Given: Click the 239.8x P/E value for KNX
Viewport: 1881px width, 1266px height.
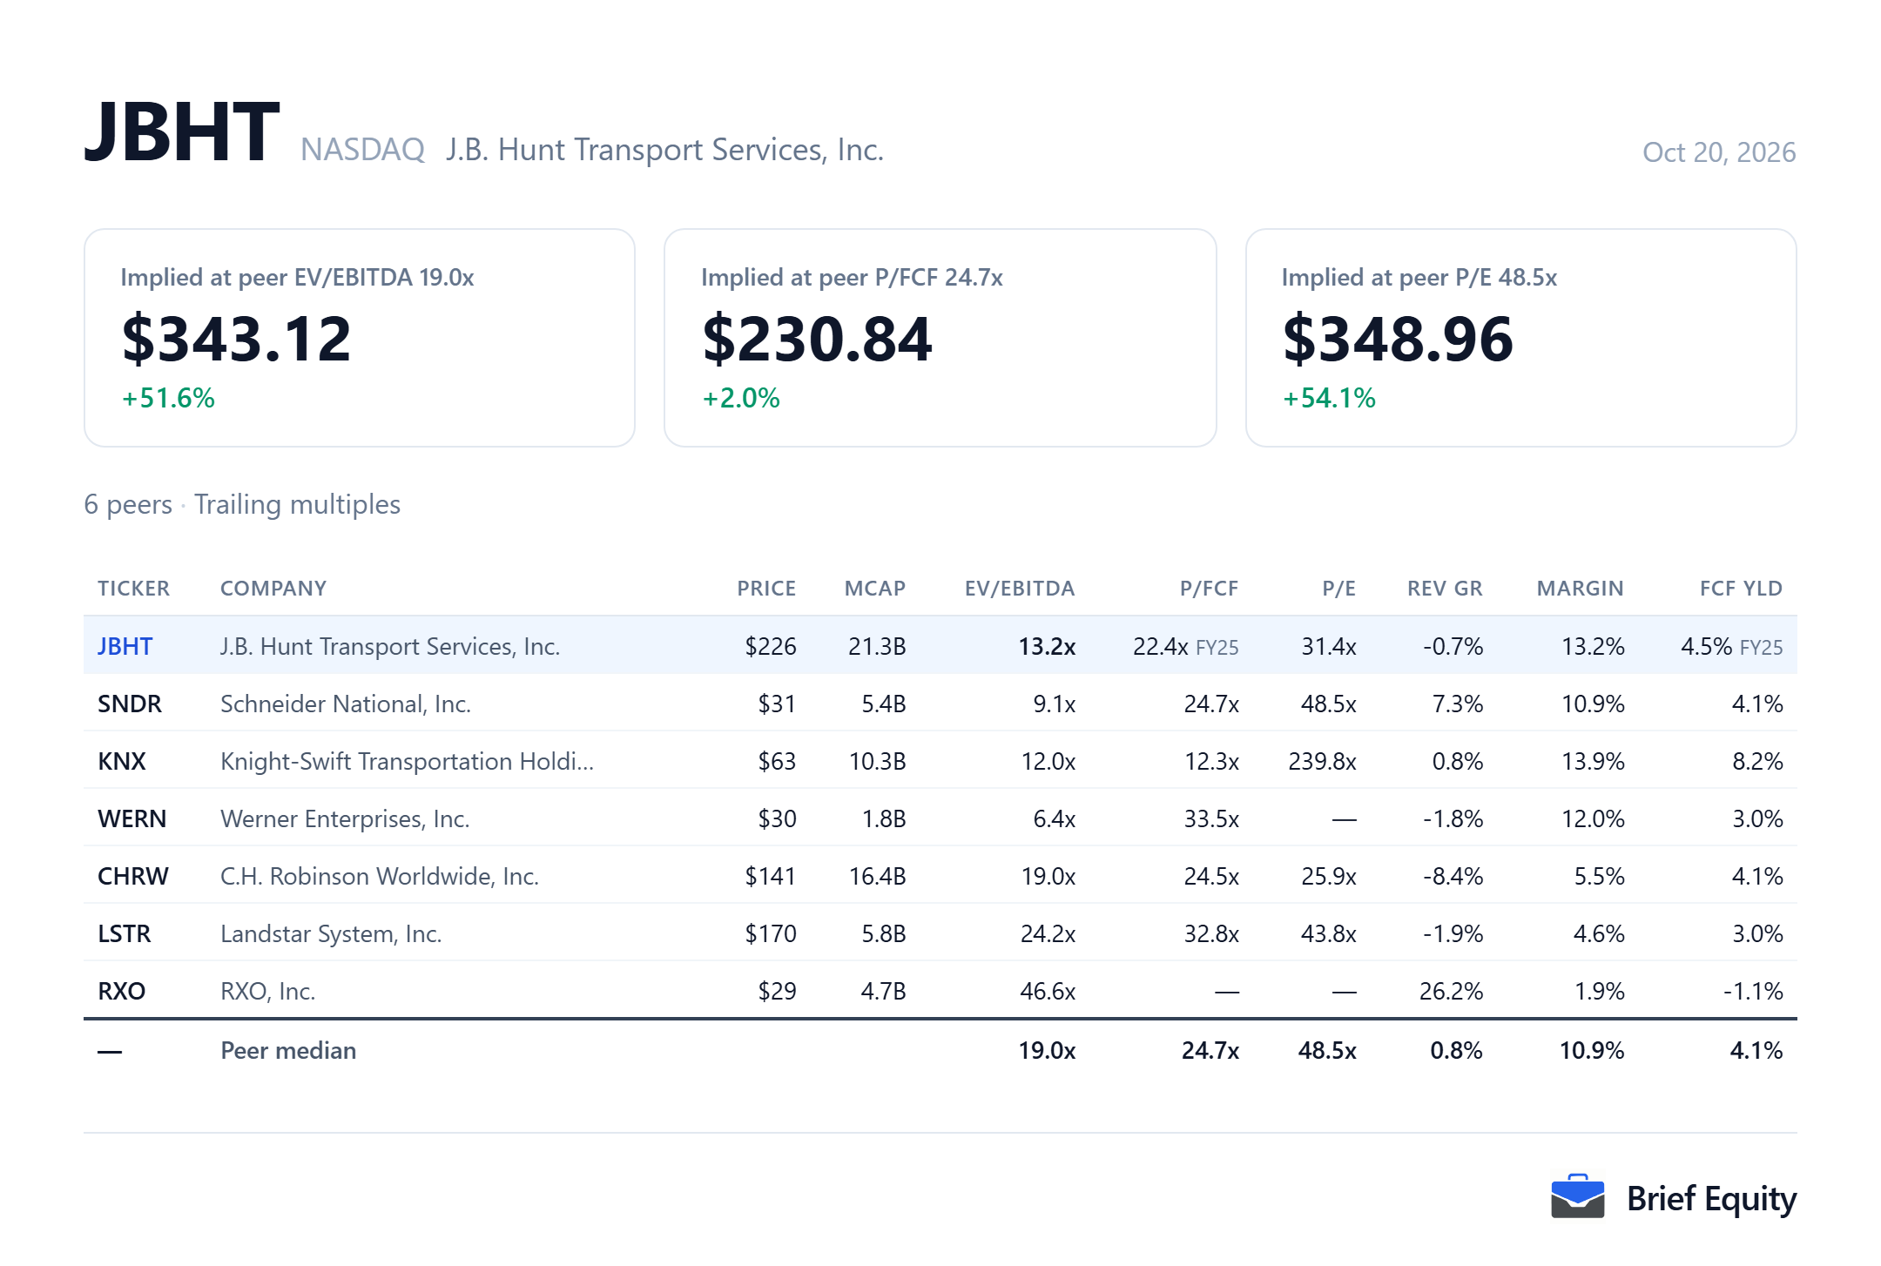Looking at the screenshot, I should tap(1322, 761).
